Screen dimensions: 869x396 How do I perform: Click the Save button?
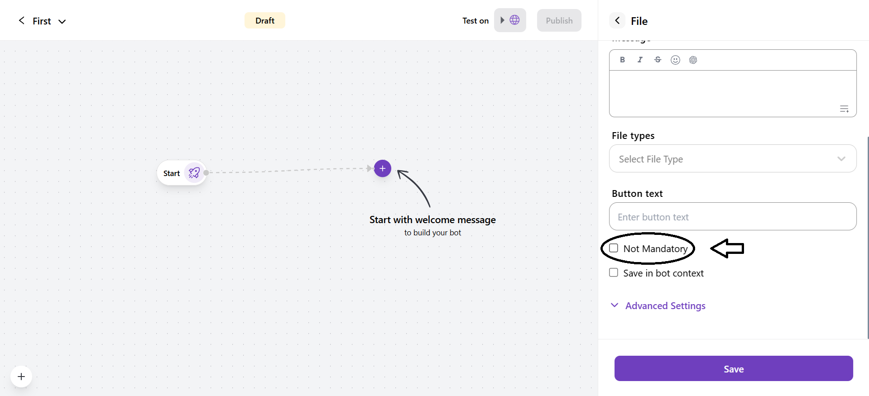click(x=733, y=368)
